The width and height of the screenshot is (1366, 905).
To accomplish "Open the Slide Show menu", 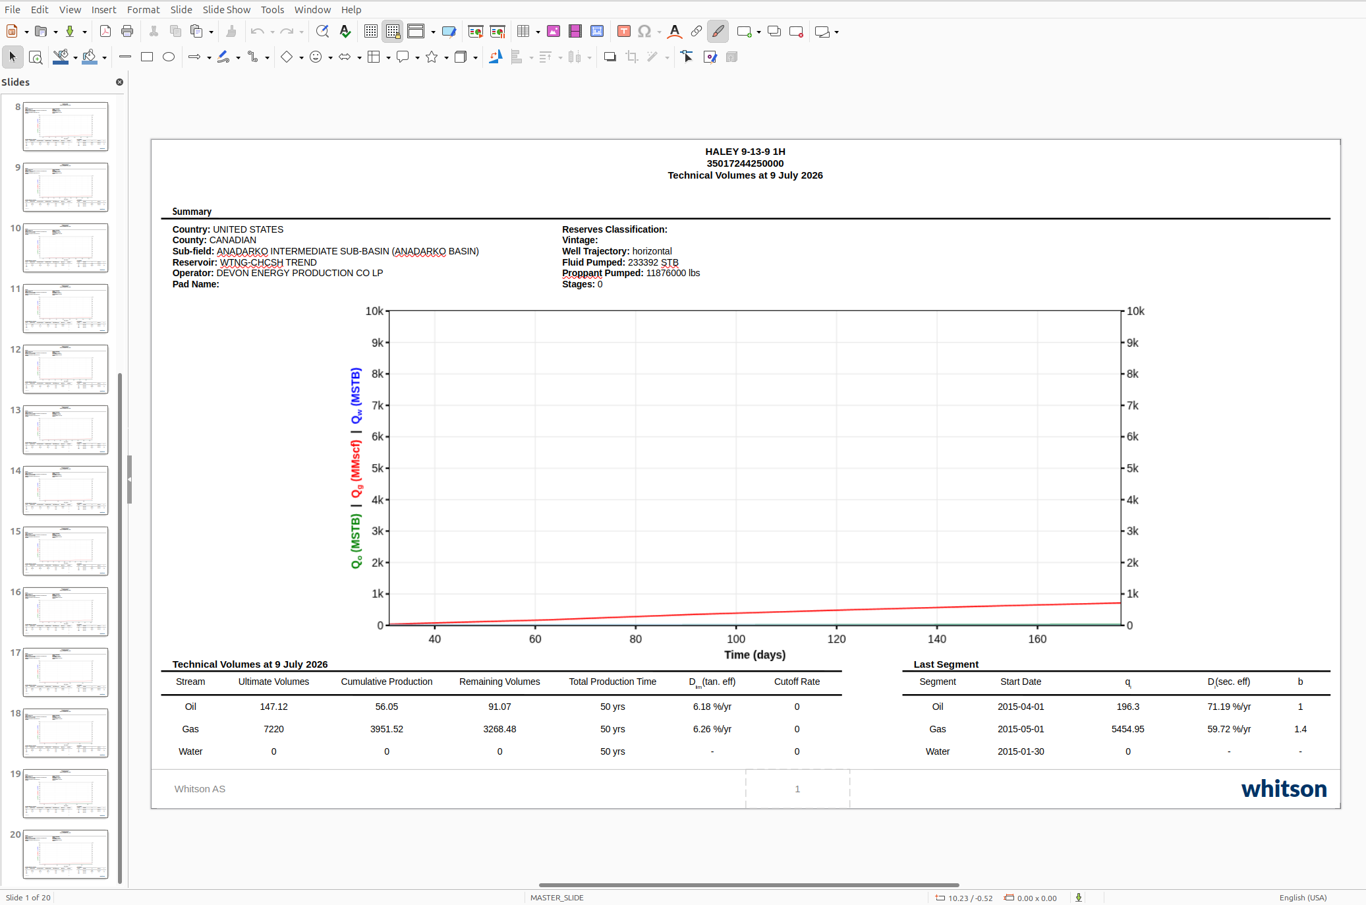I will pyautogui.click(x=226, y=10).
